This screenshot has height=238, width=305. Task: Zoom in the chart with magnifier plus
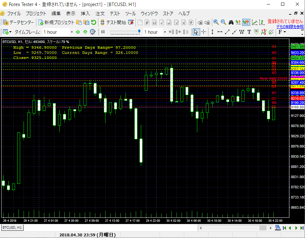coord(216,22)
